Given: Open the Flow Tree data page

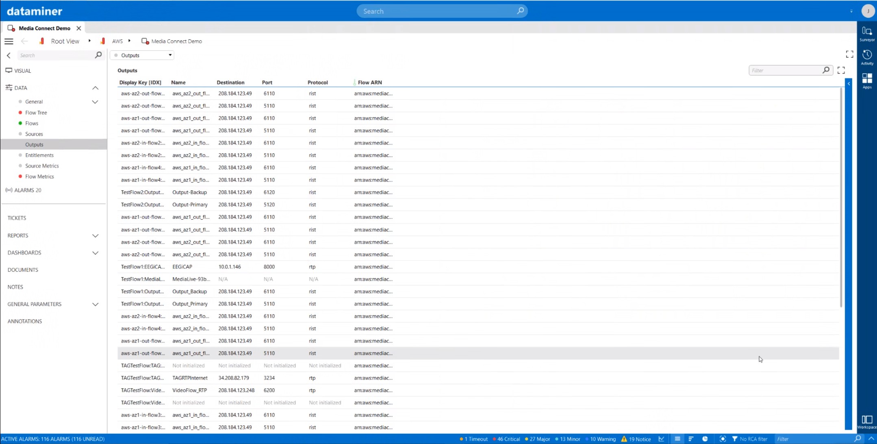Looking at the screenshot, I should (36, 113).
